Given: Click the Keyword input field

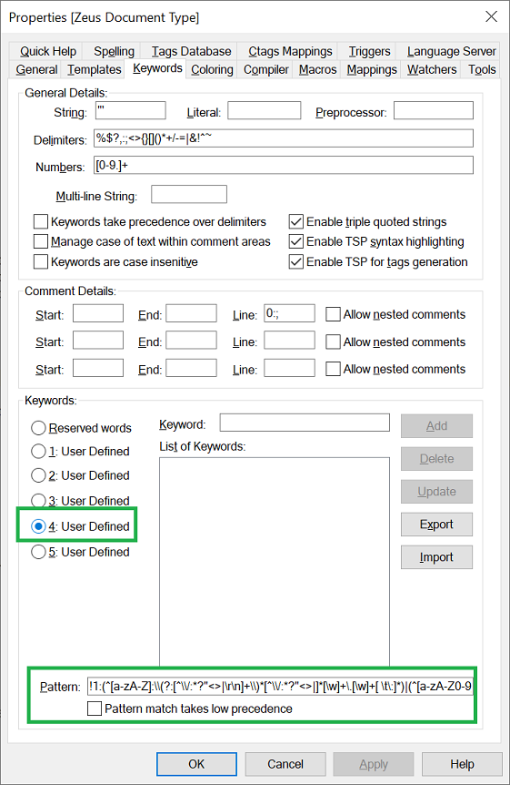Looking at the screenshot, I should pos(305,423).
